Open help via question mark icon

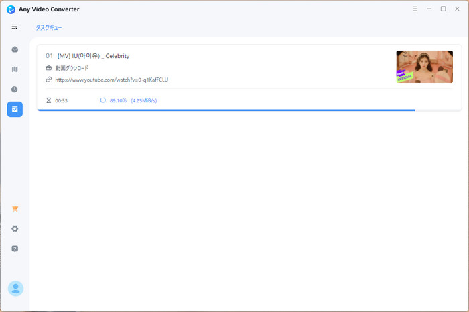pyautogui.click(x=15, y=249)
